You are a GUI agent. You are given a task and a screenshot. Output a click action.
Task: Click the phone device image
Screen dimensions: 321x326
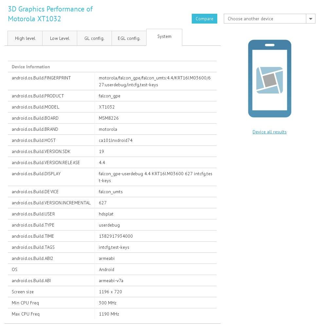tap(270, 78)
